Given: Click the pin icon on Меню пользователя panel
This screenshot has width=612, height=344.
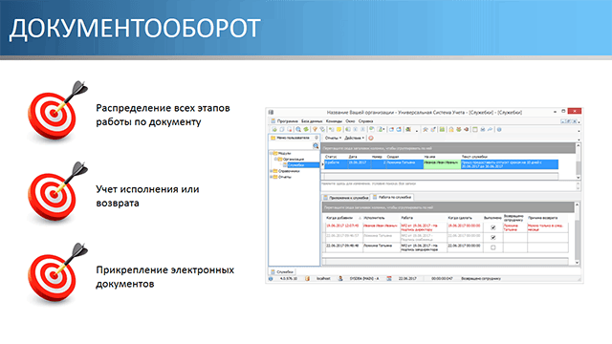Looking at the screenshot, I should click(317, 138).
